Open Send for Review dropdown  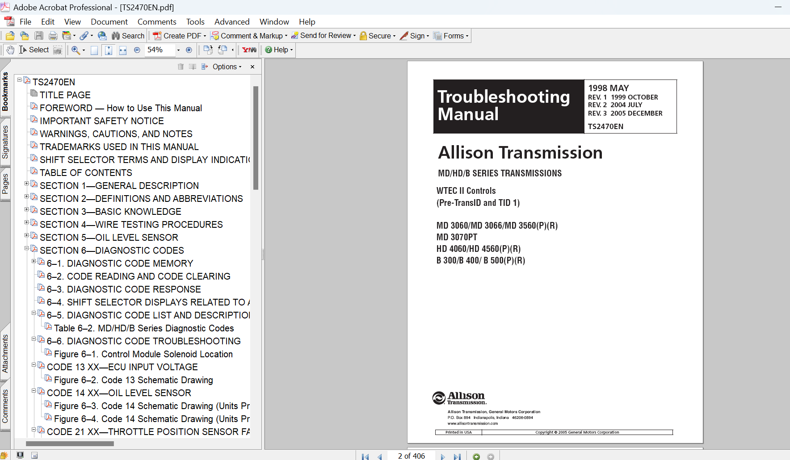click(324, 36)
